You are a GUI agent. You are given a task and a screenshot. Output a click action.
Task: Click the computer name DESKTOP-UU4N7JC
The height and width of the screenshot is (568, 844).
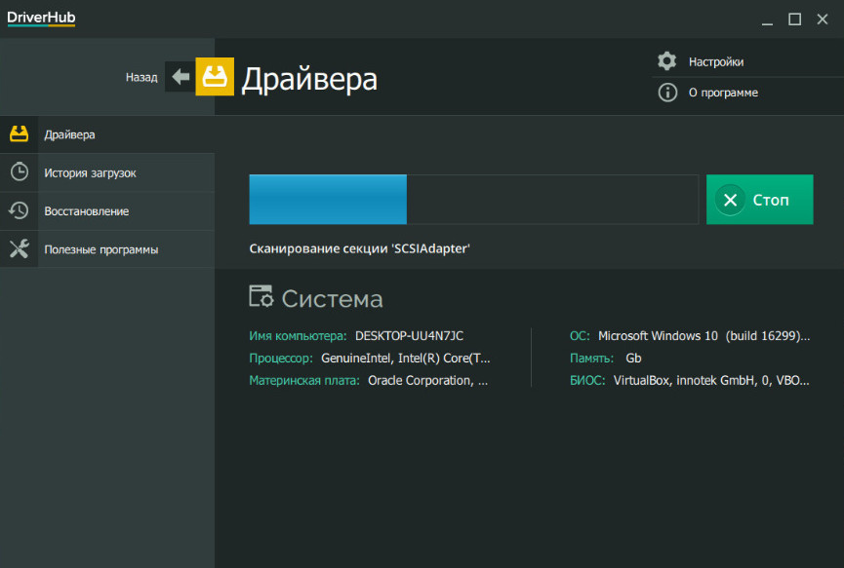(x=409, y=335)
